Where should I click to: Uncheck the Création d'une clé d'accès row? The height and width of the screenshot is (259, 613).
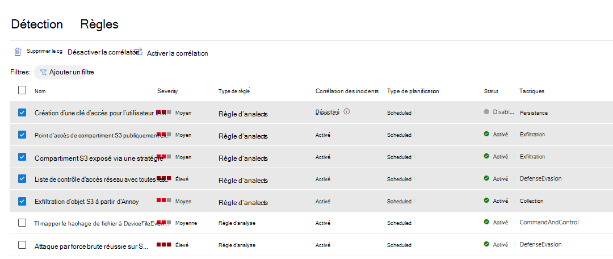[x=22, y=112]
